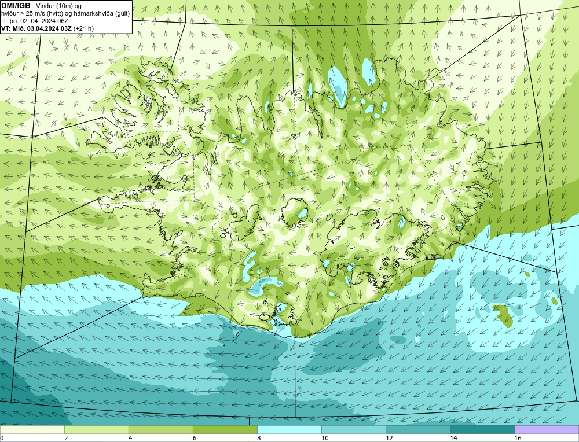
Task: Click the 'VT: Mið. 03.04.2024 03Z' line
Action: pos(36,28)
